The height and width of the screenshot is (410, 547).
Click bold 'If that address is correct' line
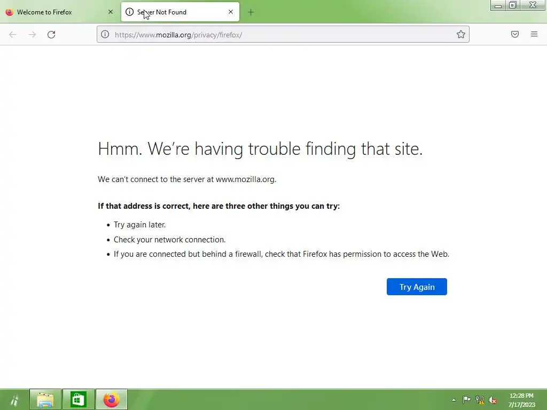pos(218,206)
